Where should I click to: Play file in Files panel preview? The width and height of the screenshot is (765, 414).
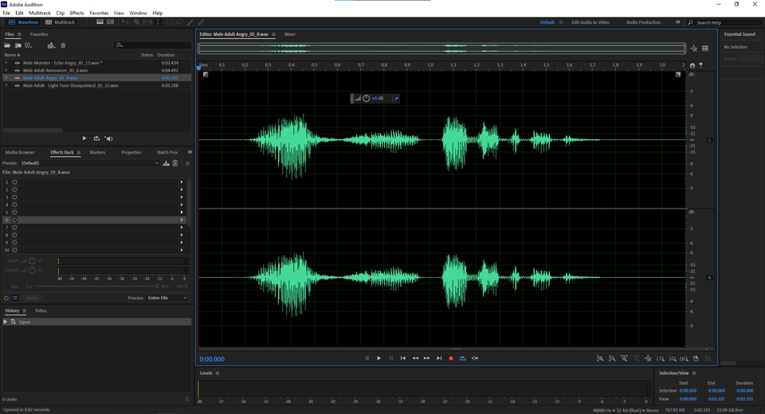[x=84, y=139]
